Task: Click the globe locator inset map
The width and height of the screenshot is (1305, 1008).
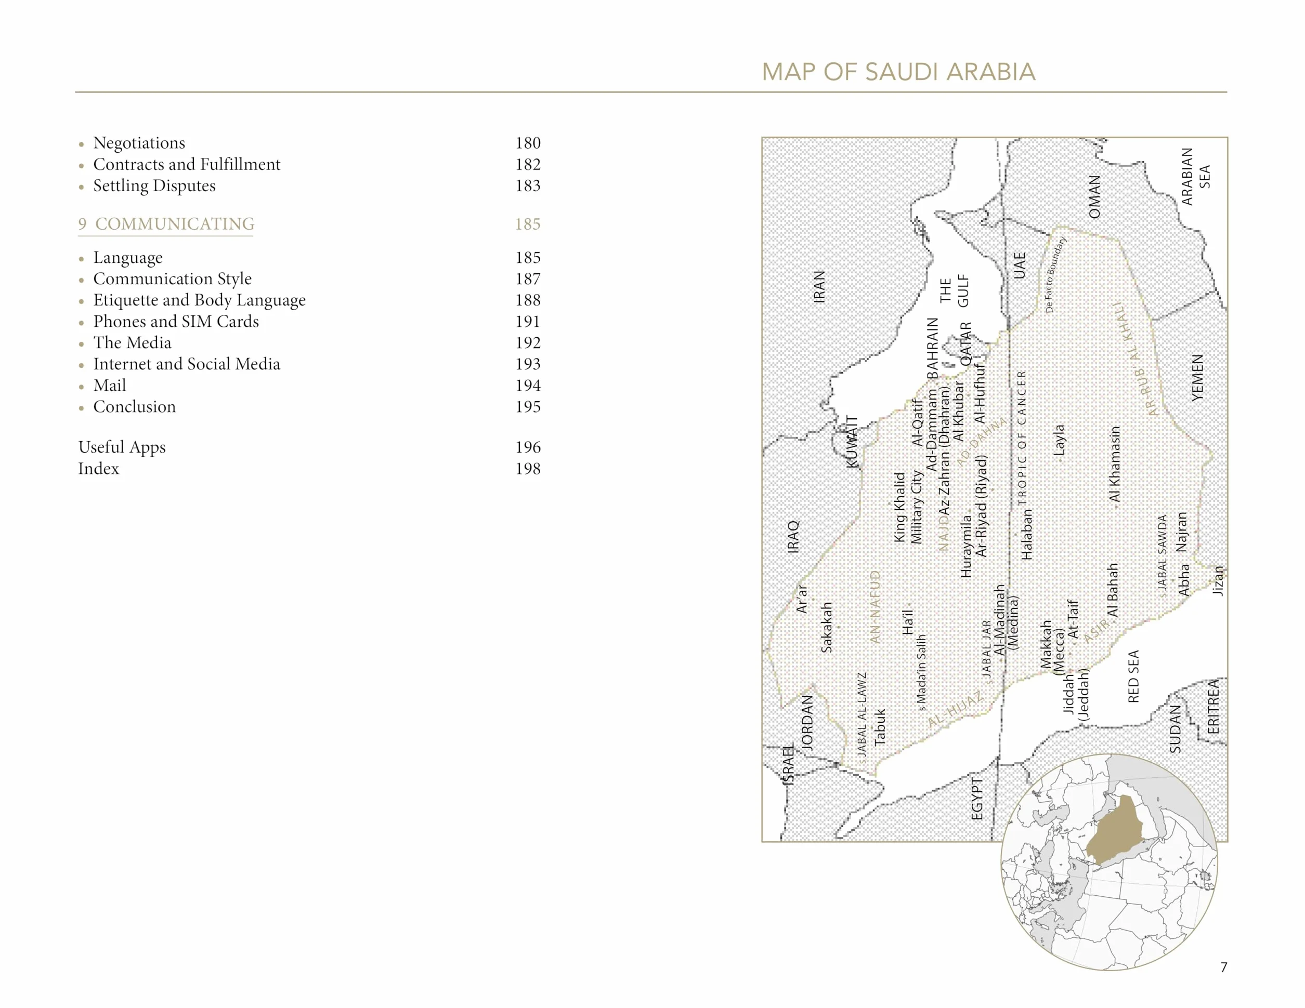Action: [x=1110, y=861]
